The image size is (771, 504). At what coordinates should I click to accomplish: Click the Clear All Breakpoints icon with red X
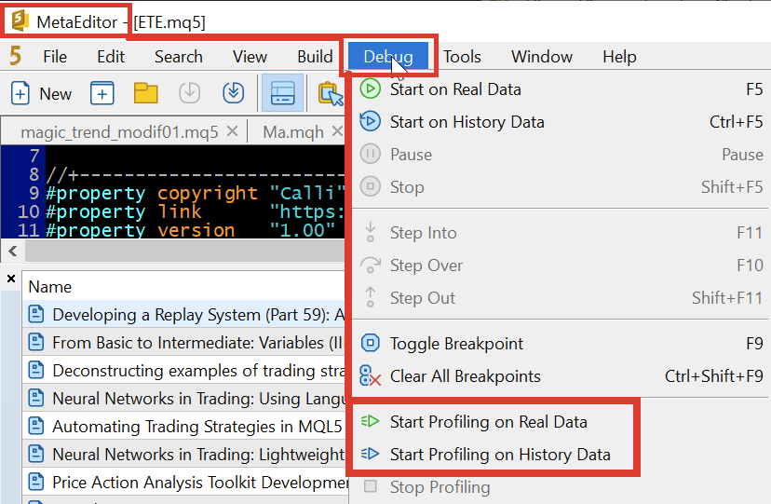point(370,375)
